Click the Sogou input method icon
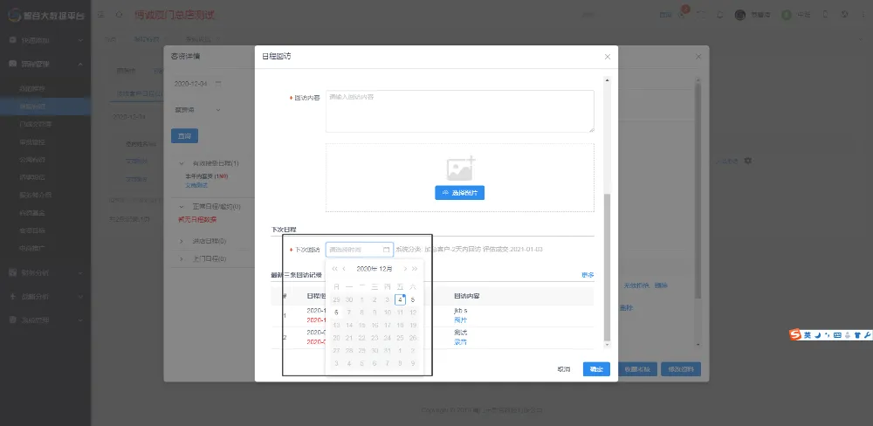The image size is (873, 426). [x=795, y=335]
